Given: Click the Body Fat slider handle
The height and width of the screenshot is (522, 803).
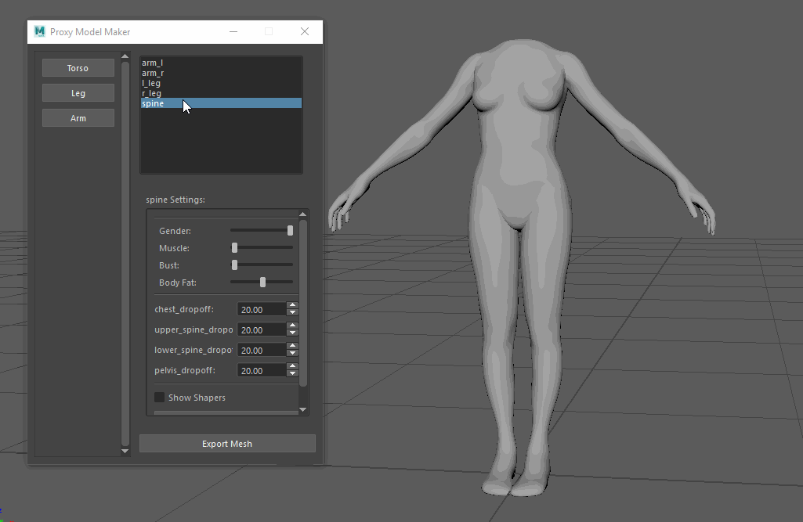Looking at the screenshot, I should [262, 282].
